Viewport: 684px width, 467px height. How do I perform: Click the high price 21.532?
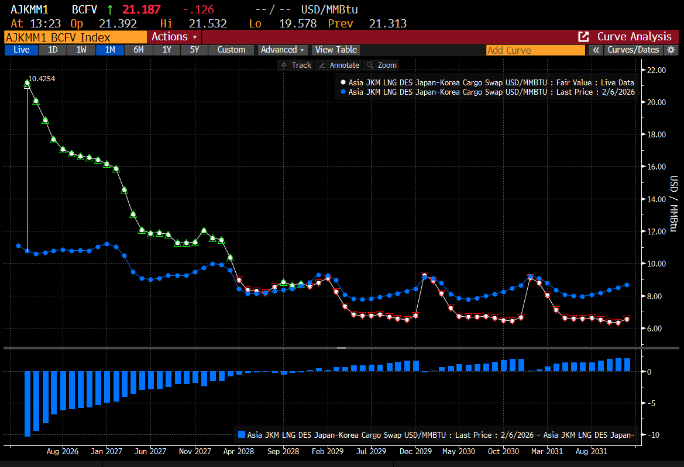tap(208, 23)
